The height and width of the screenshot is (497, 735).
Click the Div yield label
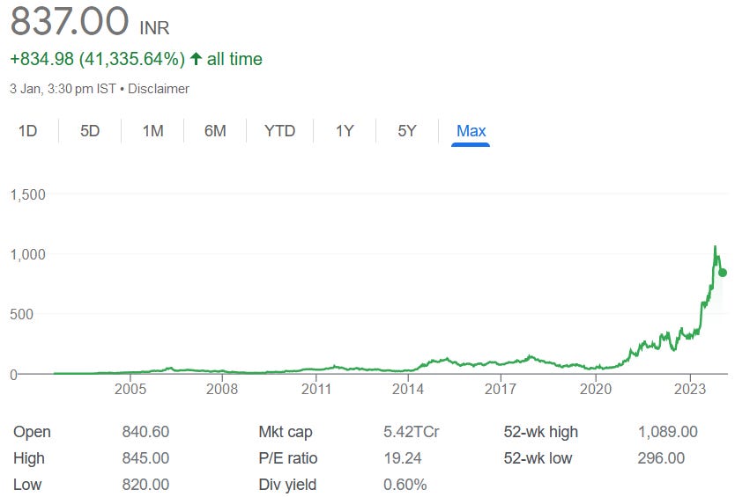point(287,485)
